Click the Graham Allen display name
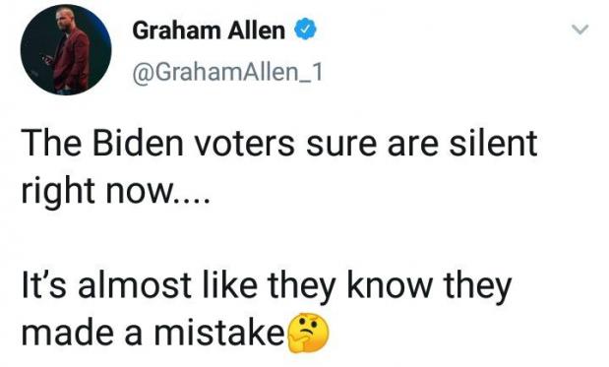The image size is (609, 367). tap(209, 31)
